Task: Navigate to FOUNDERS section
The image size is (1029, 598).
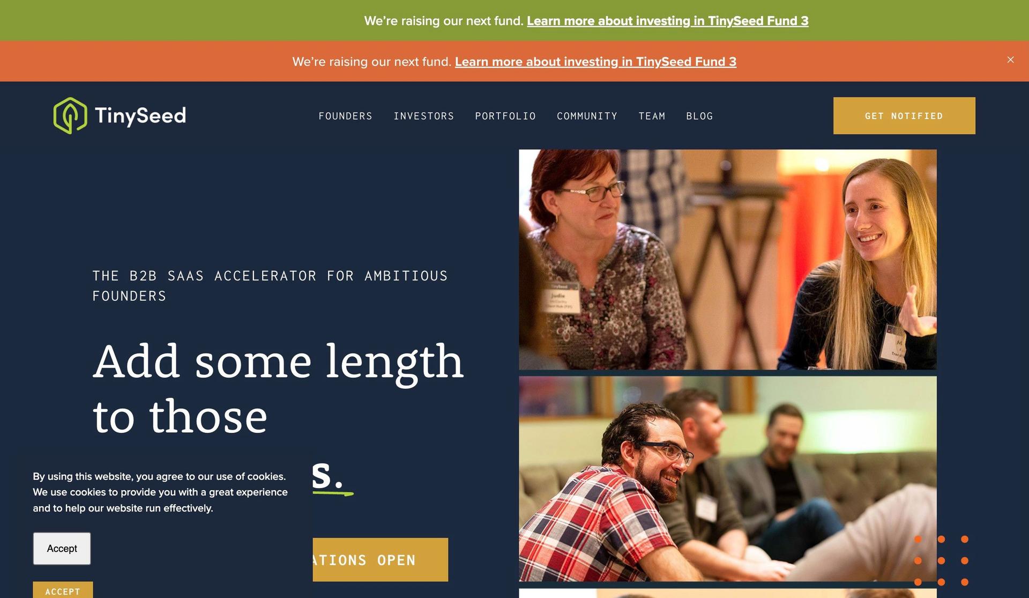Action: click(x=346, y=115)
